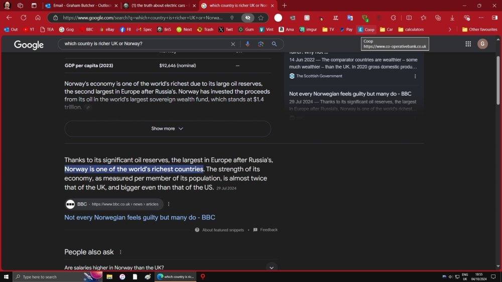This screenshot has width=502, height=282.
Task: Close the electric cars tab
Action: click(x=194, y=6)
